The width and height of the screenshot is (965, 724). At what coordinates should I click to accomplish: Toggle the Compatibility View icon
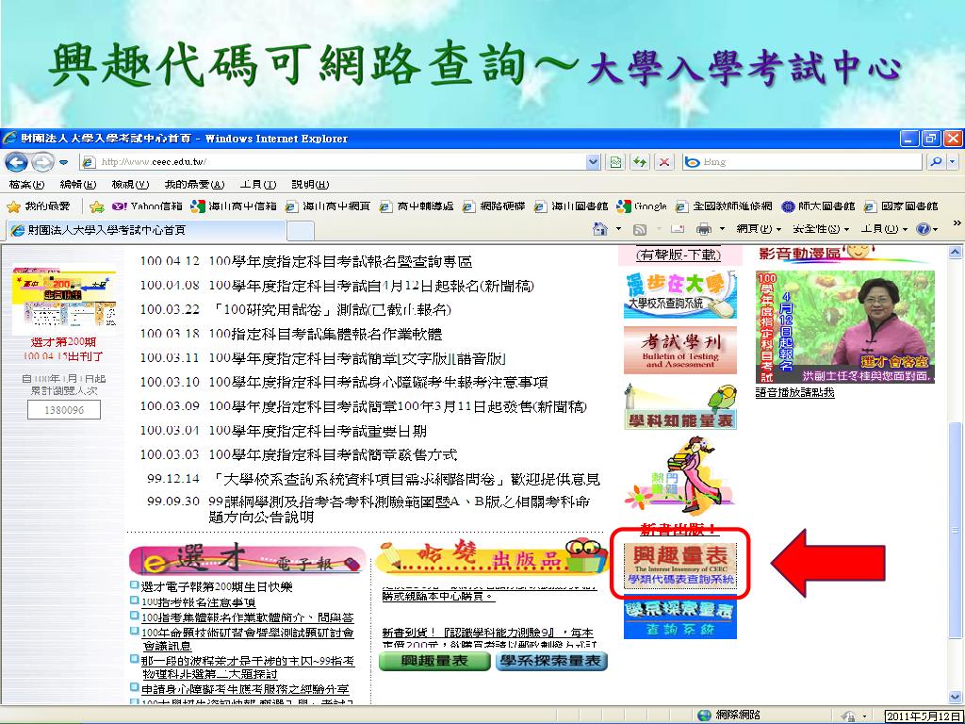pyautogui.click(x=616, y=162)
